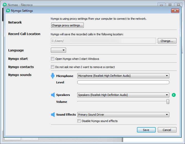Image resolution: width=185 pixels, height=144 pixels.
Task: Click the Nymgo sounds section label
Action: (x=20, y=75)
